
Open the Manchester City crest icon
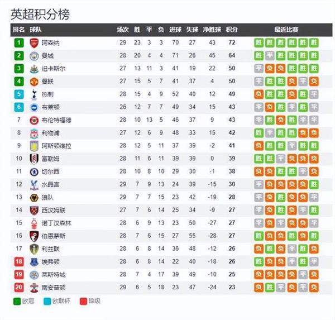(34, 56)
